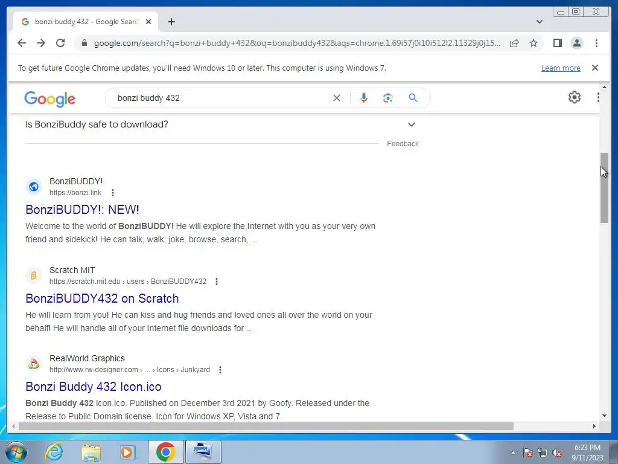Click the horizontal scroll right arrow

[594, 426]
